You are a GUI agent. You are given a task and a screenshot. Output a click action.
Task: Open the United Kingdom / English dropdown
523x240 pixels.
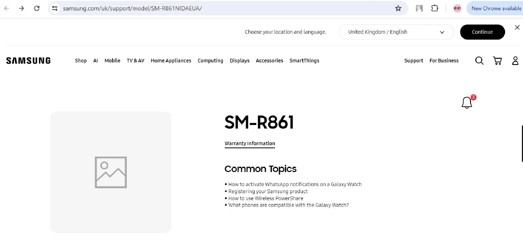pyautogui.click(x=396, y=32)
